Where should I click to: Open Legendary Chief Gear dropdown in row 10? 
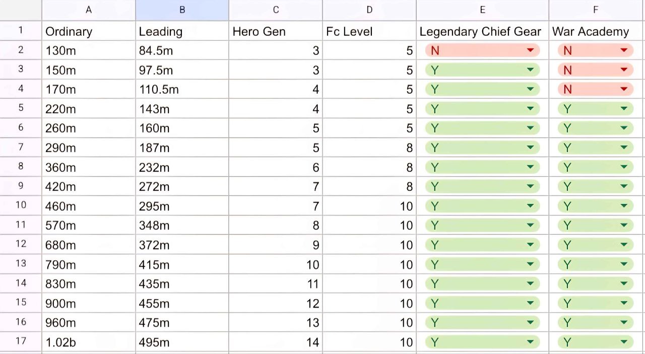[482, 206]
